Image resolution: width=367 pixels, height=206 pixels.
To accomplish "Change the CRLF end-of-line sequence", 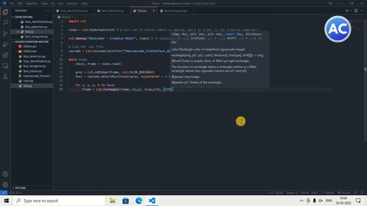I will (x=315, y=193).
